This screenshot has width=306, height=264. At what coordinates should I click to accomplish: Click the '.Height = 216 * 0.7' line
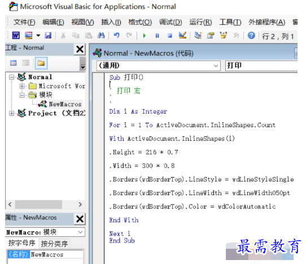coord(144,152)
